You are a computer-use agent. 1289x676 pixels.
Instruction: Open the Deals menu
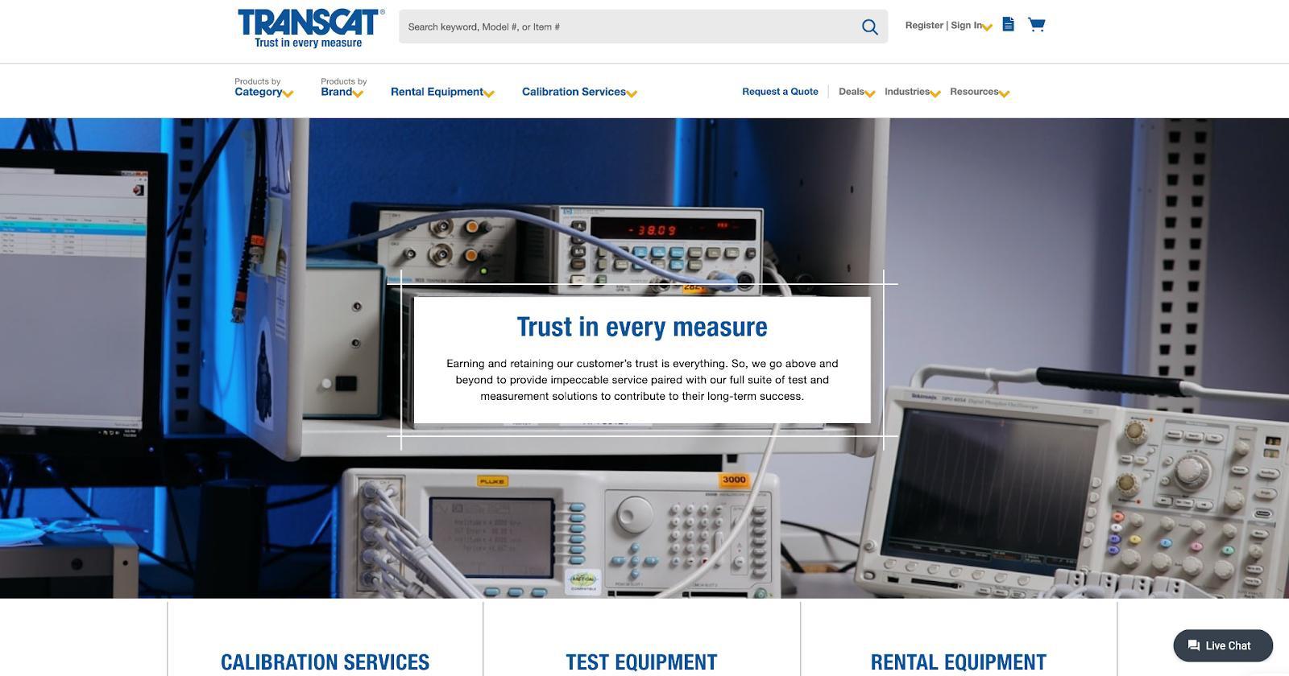pos(856,92)
